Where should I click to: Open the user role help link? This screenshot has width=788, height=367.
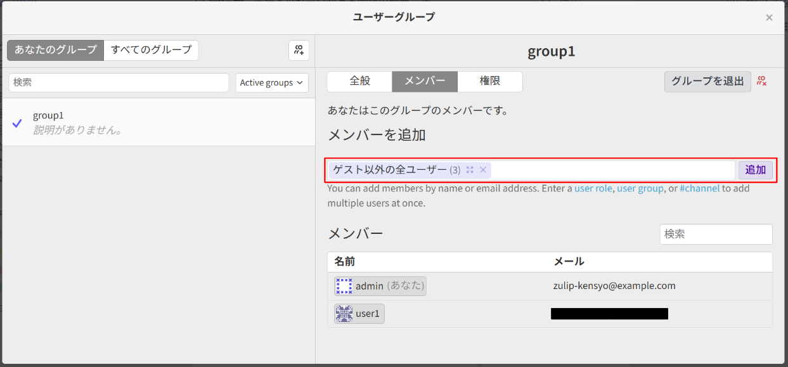[593, 188]
